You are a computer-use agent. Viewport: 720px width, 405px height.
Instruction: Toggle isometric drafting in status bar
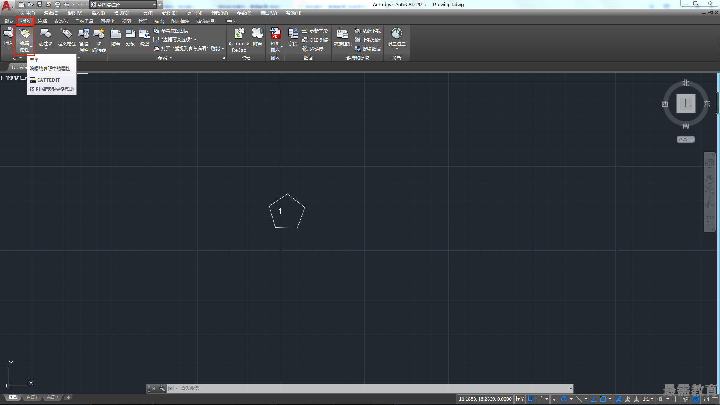[x=579, y=399]
